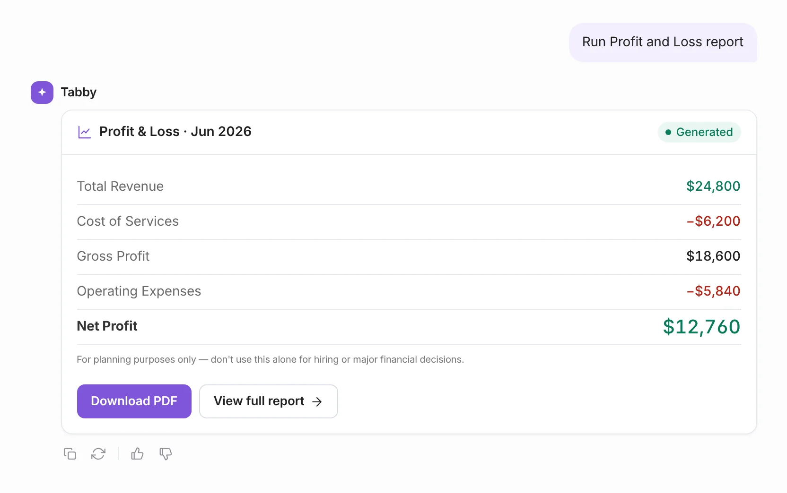Image resolution: width=787 pixels, height=493 pixels.
Task: Click the Generated status badge
Action: (x=699, y=132)
